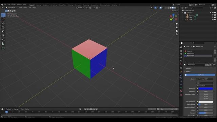Viewport: 217px width, 122px height.
Task: Open the Render menu
Action: (x=14, y=5)
